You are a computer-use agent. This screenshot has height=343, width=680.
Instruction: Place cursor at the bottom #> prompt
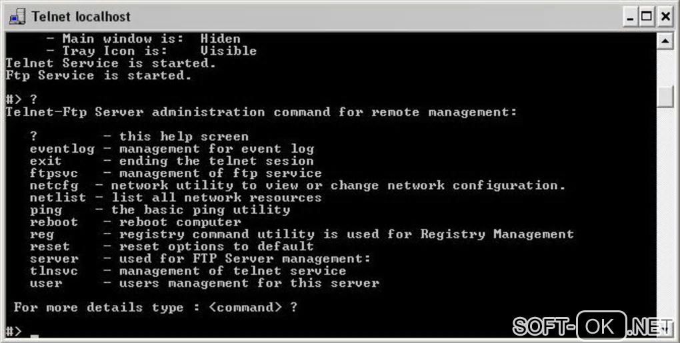click(x=33, y=332)
